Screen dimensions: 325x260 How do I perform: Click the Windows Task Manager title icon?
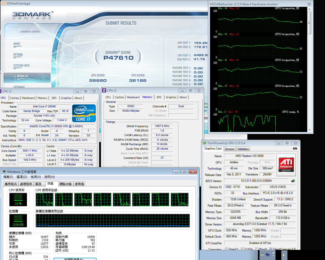tap(4, 172)
